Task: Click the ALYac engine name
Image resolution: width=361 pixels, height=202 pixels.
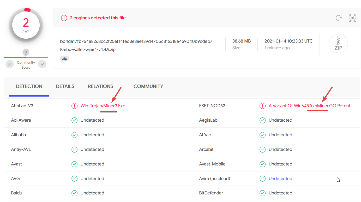Action: pos(205,135)
